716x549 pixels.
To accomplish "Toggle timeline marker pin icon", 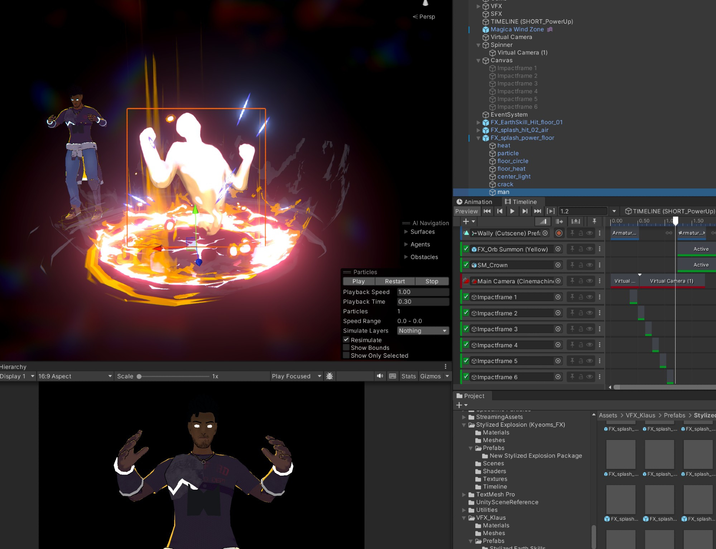I will tap(594, 221).
